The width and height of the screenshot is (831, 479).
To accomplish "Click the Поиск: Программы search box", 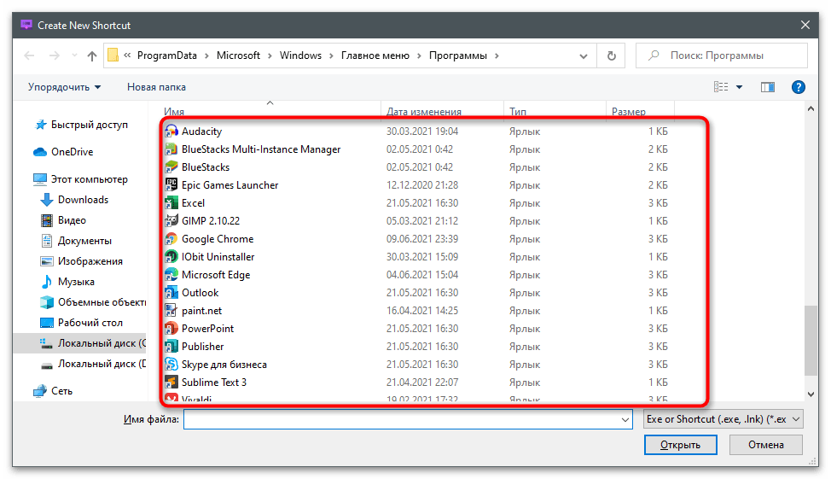I will pos(721,55).
